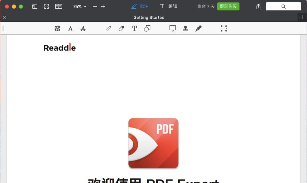Viewport: 307px width, 183px height.
Task: Click the PDF Expert app icon image
Action: (153, 143)
